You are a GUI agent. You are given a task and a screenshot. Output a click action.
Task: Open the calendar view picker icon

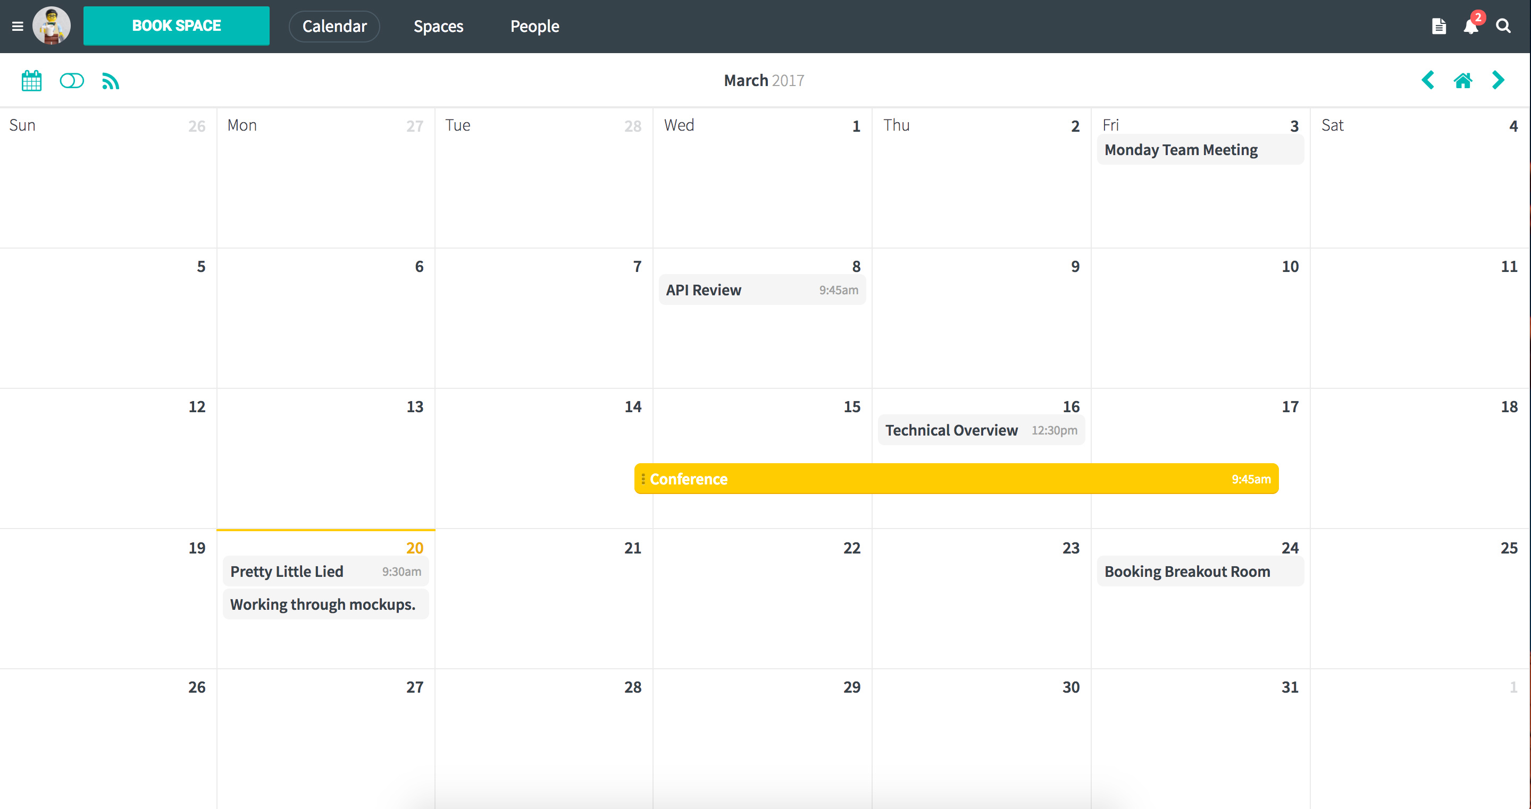31,80
